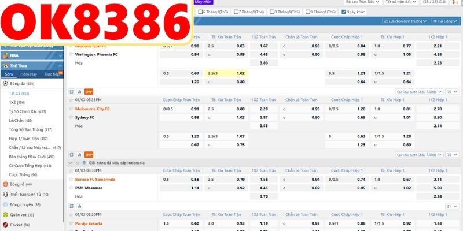Click the Quần vợt tennis icon
The height and width of the screenshot is (231, 463).
click(x=5, y=214)
